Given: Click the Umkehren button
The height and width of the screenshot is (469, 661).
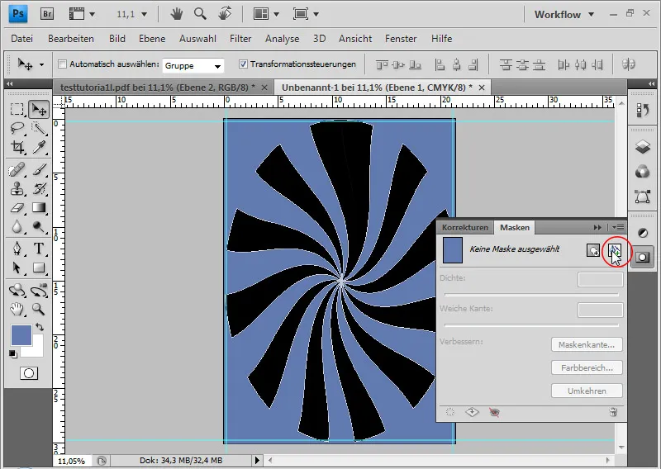Looking at the screenshot, I should pyautogui.click(x=587, y=391).
